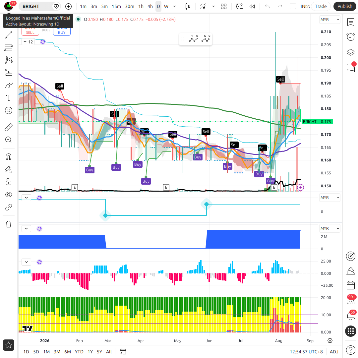Screen dimensions: 358x358
Task: Open second pane MYR currency dropdown
Action: (x=330, y=198)
